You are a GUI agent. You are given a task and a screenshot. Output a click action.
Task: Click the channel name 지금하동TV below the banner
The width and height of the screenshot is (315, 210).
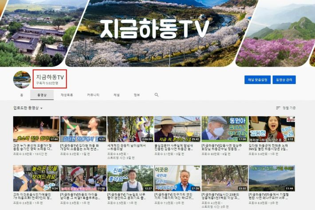click(50, 77)
